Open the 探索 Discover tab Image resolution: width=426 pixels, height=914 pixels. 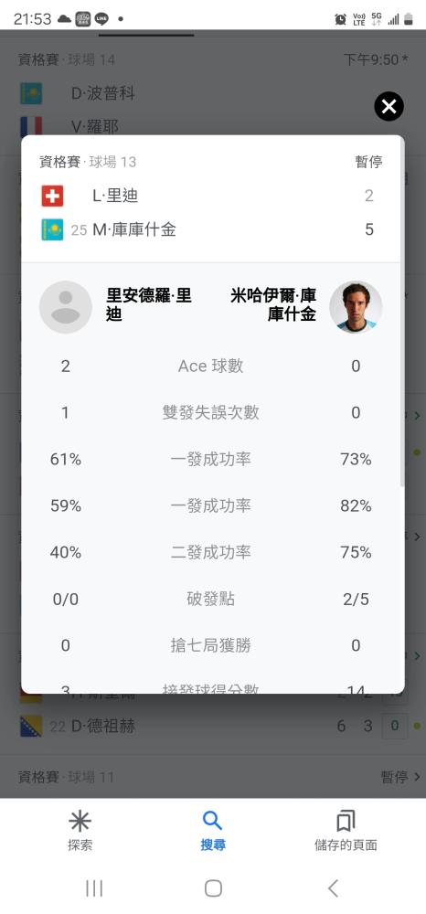[80, 831]
